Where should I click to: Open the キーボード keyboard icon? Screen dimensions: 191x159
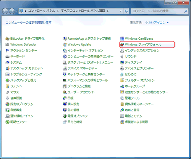click(7, 56)
